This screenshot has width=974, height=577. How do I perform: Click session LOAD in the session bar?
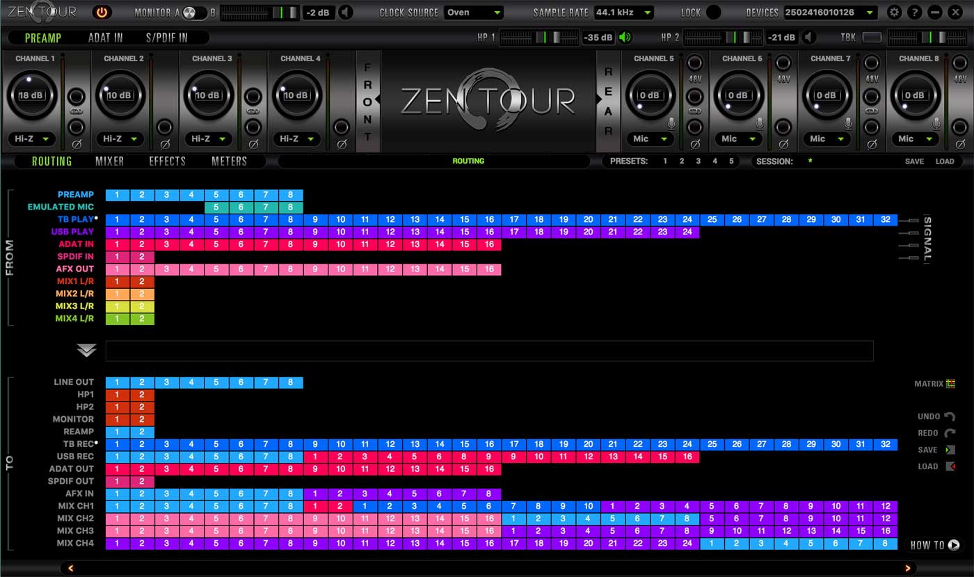coord(945,161)
